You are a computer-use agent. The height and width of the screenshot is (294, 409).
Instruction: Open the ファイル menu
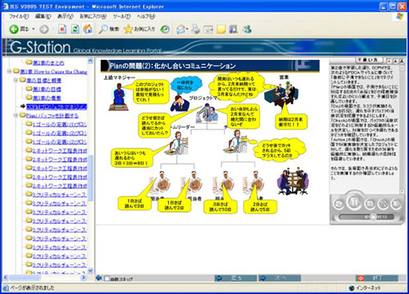tap(18, 16)
